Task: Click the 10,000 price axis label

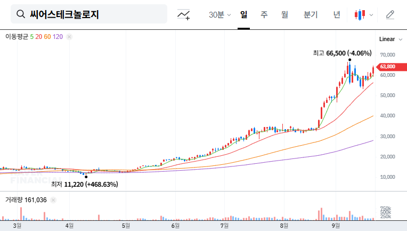Action: [387, 177]
